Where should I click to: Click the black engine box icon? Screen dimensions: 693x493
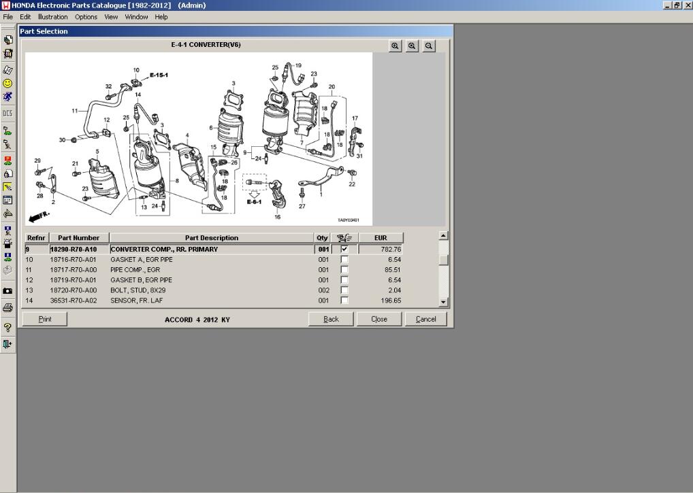tap(7, 243)
